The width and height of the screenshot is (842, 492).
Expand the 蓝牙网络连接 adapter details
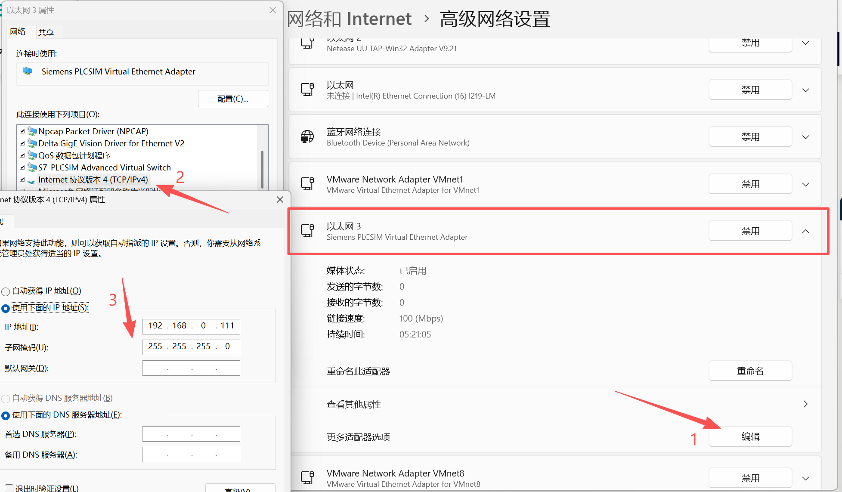[805, 137]
